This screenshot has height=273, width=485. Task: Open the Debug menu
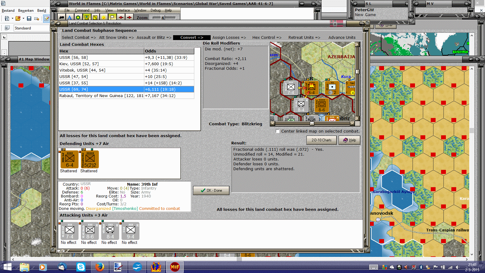pyautogui.click(x=156, y=10)
